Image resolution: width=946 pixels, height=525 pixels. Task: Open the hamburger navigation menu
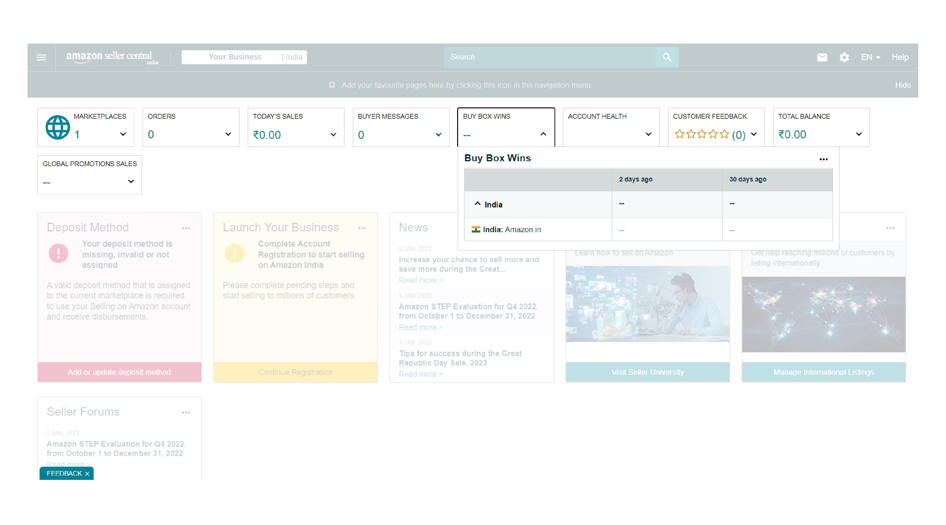(x=41, y=58)
